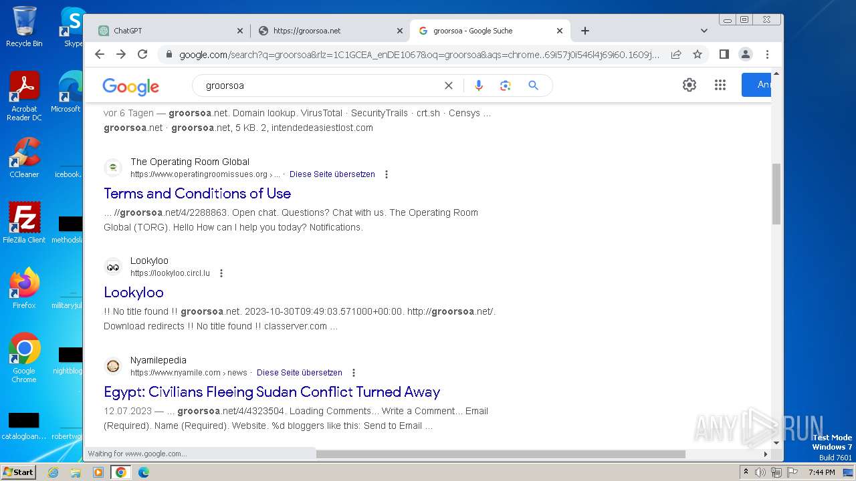Open the Lookyloo search result
856x481 pixels.
pos(134,292)
